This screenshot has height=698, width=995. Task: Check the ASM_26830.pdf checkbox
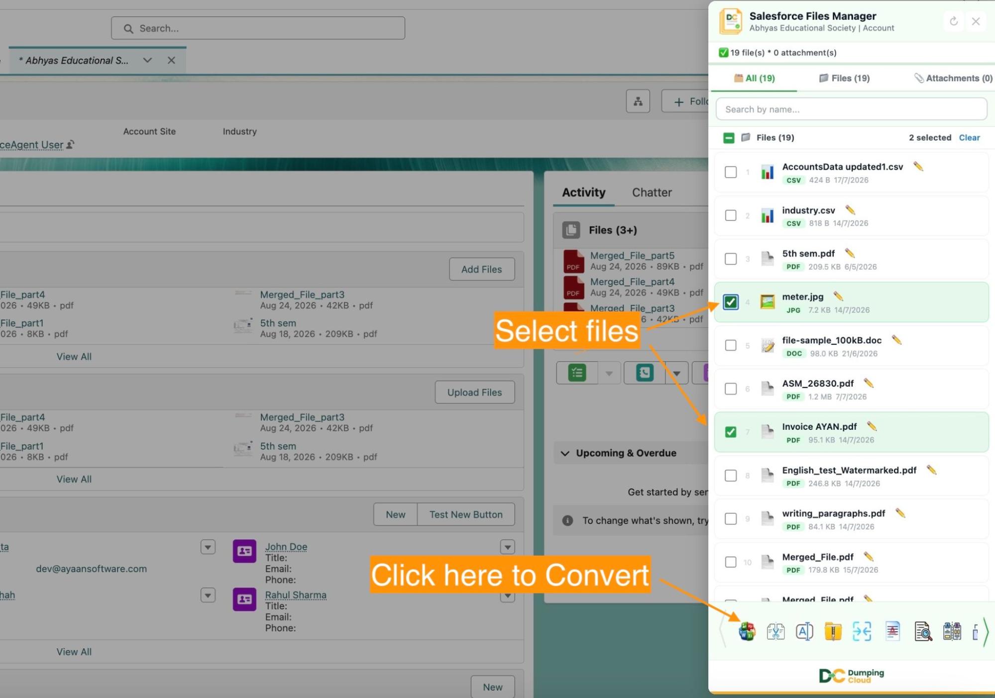pos(731,389)
